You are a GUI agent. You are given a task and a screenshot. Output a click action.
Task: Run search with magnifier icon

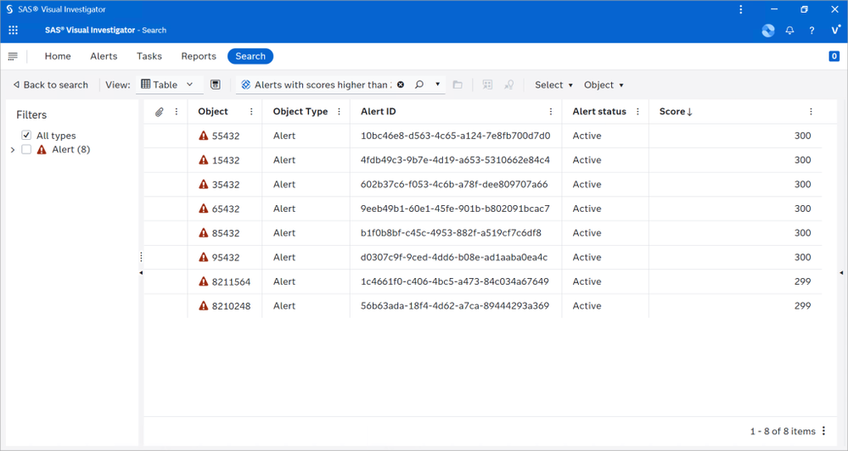[x=419, y=85]
